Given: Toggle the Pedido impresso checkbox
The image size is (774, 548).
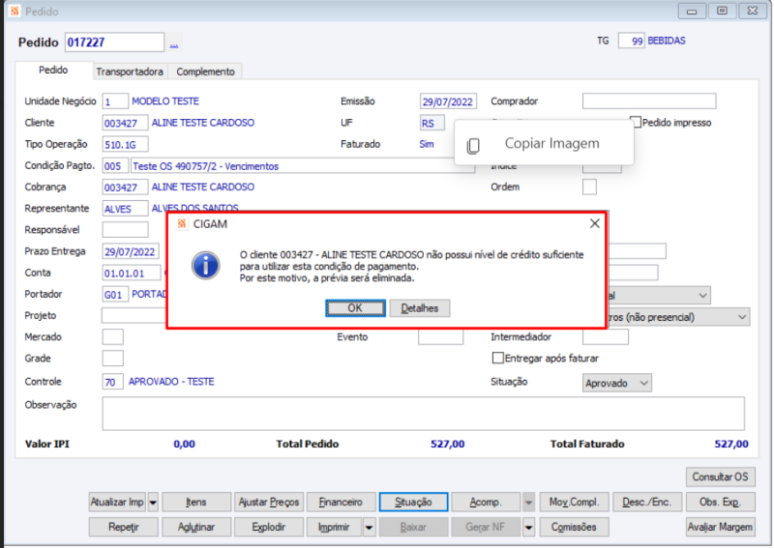Looking at the screenshot, I should pos(637,122).
